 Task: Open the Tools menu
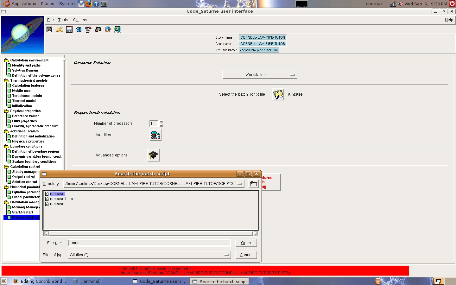63,20
